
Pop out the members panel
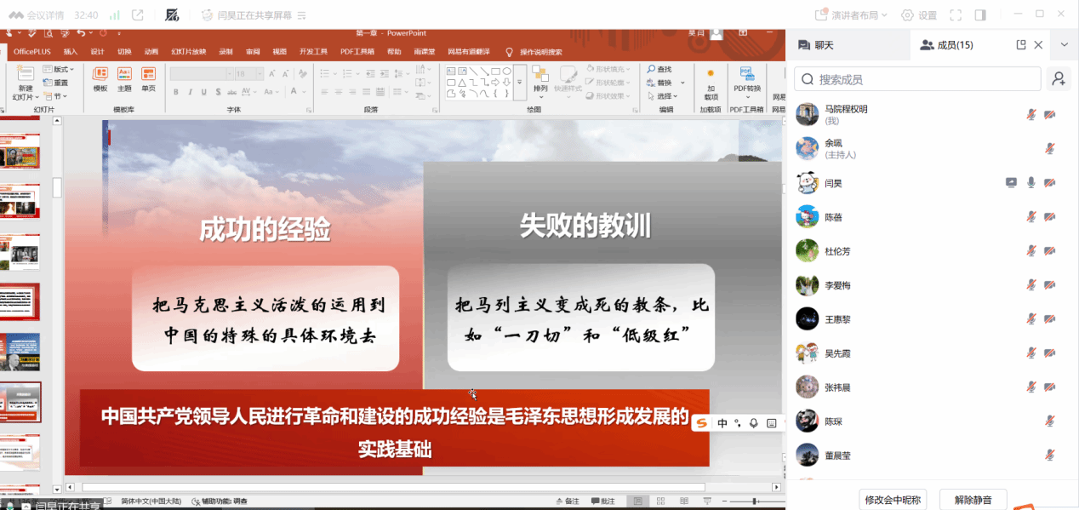tap(1021, 45)
